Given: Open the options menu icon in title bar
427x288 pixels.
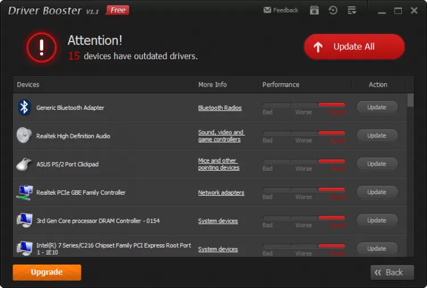Looking at the screenshot, I should click(352, 10).
